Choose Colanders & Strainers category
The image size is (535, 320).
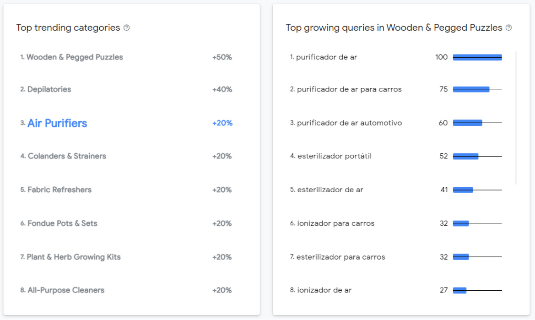pyautogui.click(x=67, y=156)
